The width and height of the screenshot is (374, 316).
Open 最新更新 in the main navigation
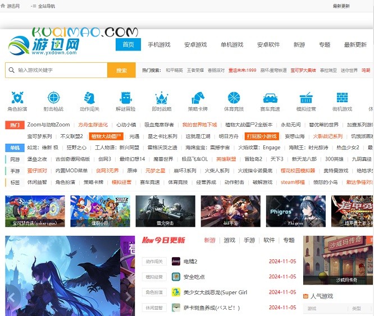(355, 44)
